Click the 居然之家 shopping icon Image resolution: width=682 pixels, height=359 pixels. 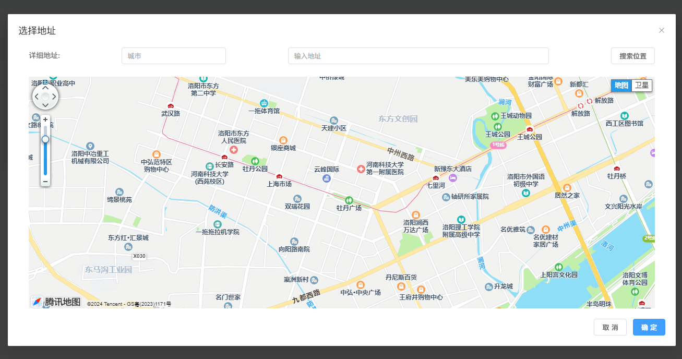point(567,187)
